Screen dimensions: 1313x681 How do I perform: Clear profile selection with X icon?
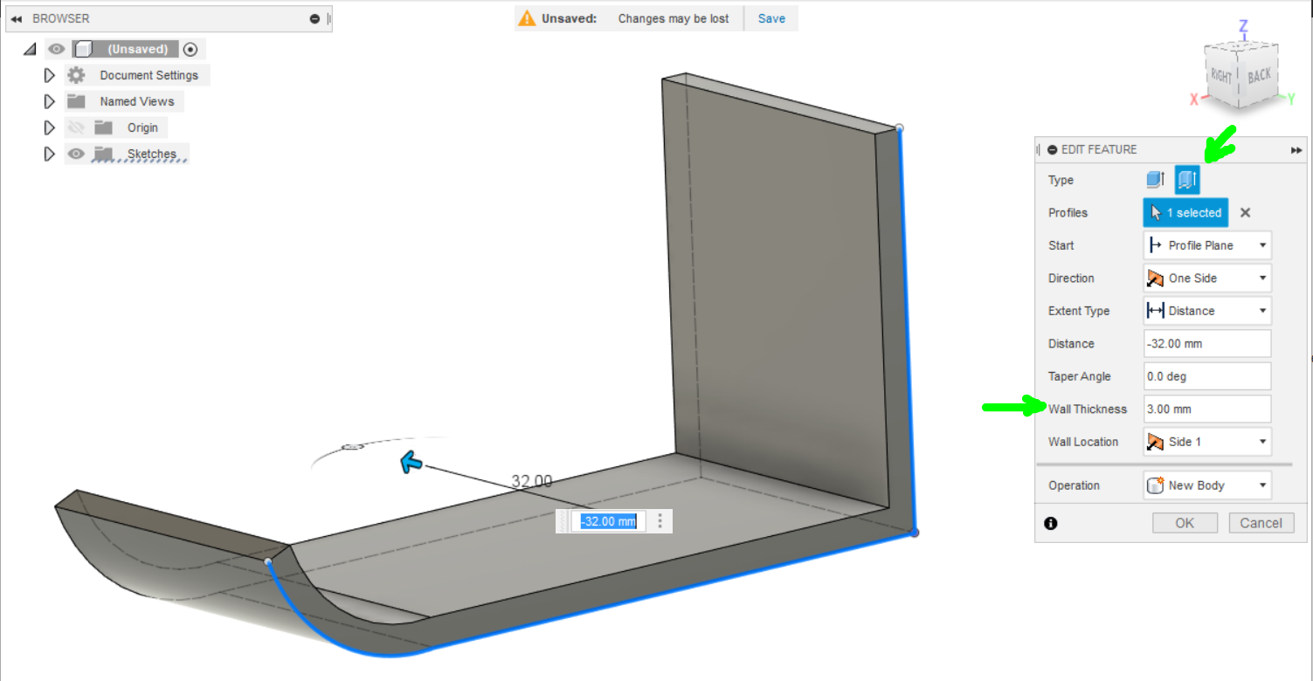pos(1246,213)
